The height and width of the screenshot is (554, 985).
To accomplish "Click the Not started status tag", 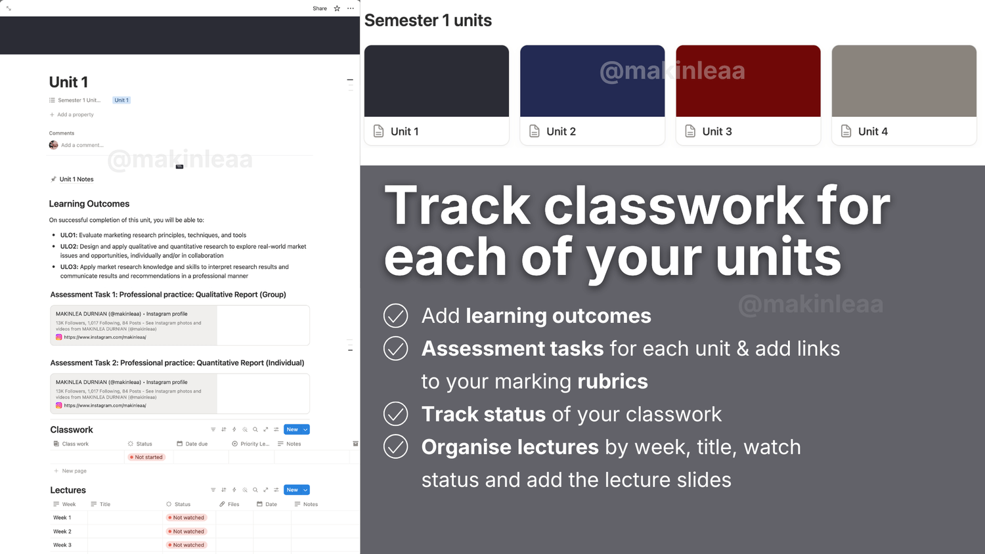I will [146, 458].
